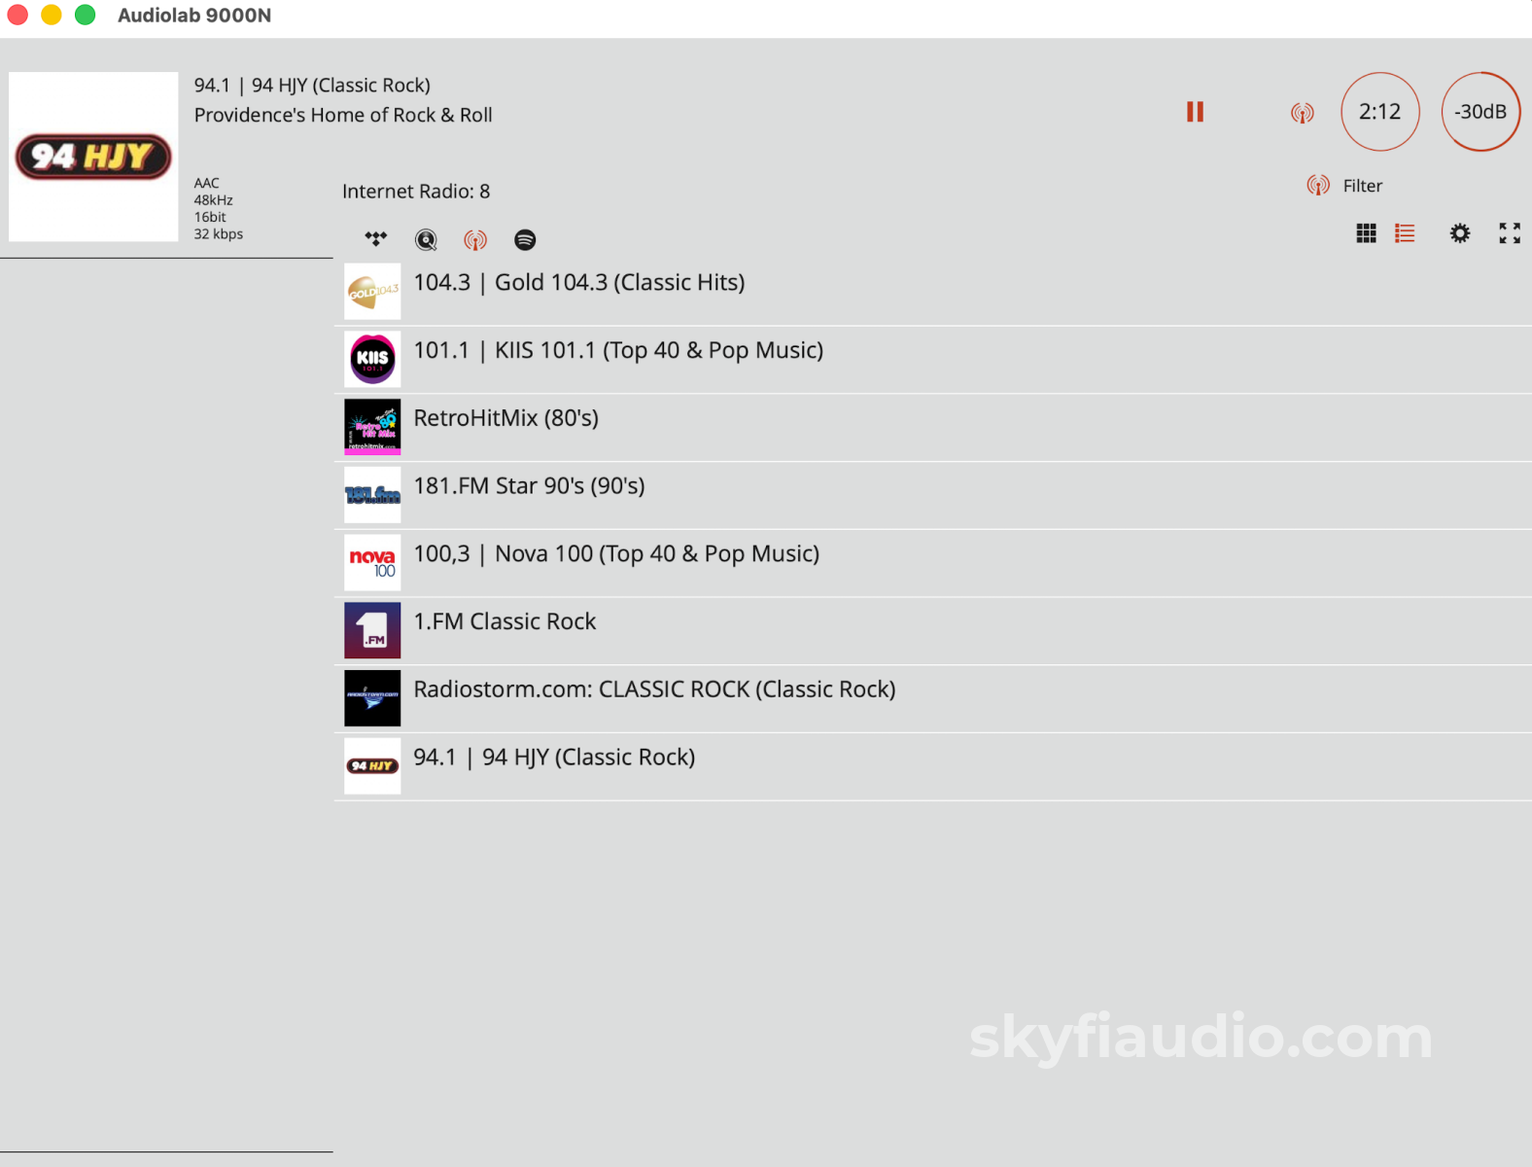Click nova 100 station logo

click(372, 563)
